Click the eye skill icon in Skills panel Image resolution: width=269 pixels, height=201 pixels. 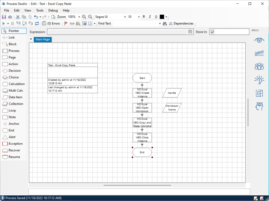click(x=259, y=40)
